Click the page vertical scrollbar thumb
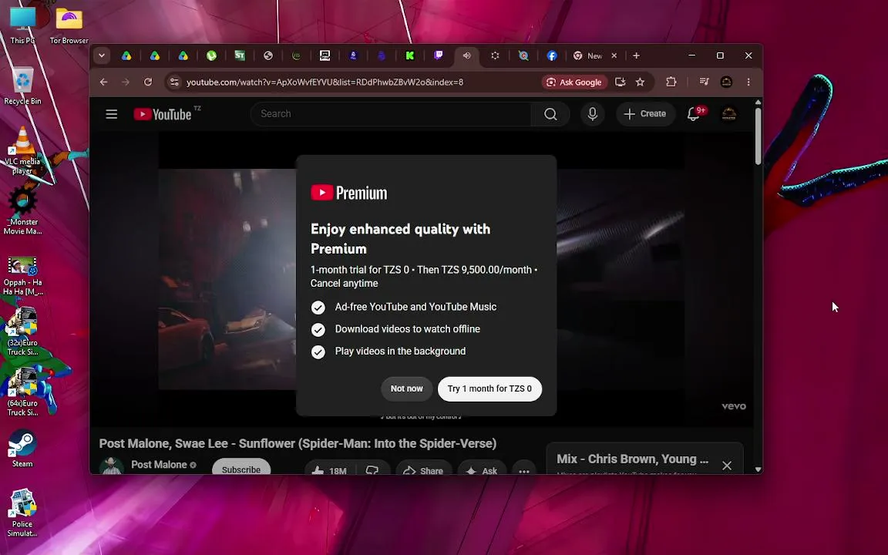The width and height of the screenshot is (888, 555). point(758,136)
